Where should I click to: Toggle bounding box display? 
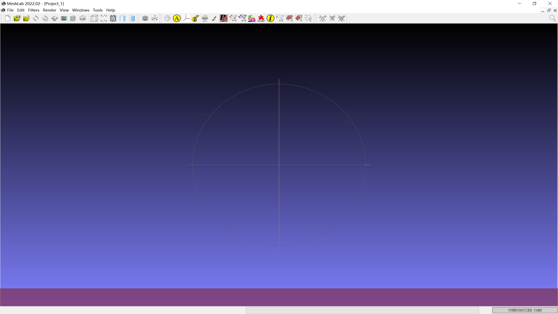click(94, 18)
